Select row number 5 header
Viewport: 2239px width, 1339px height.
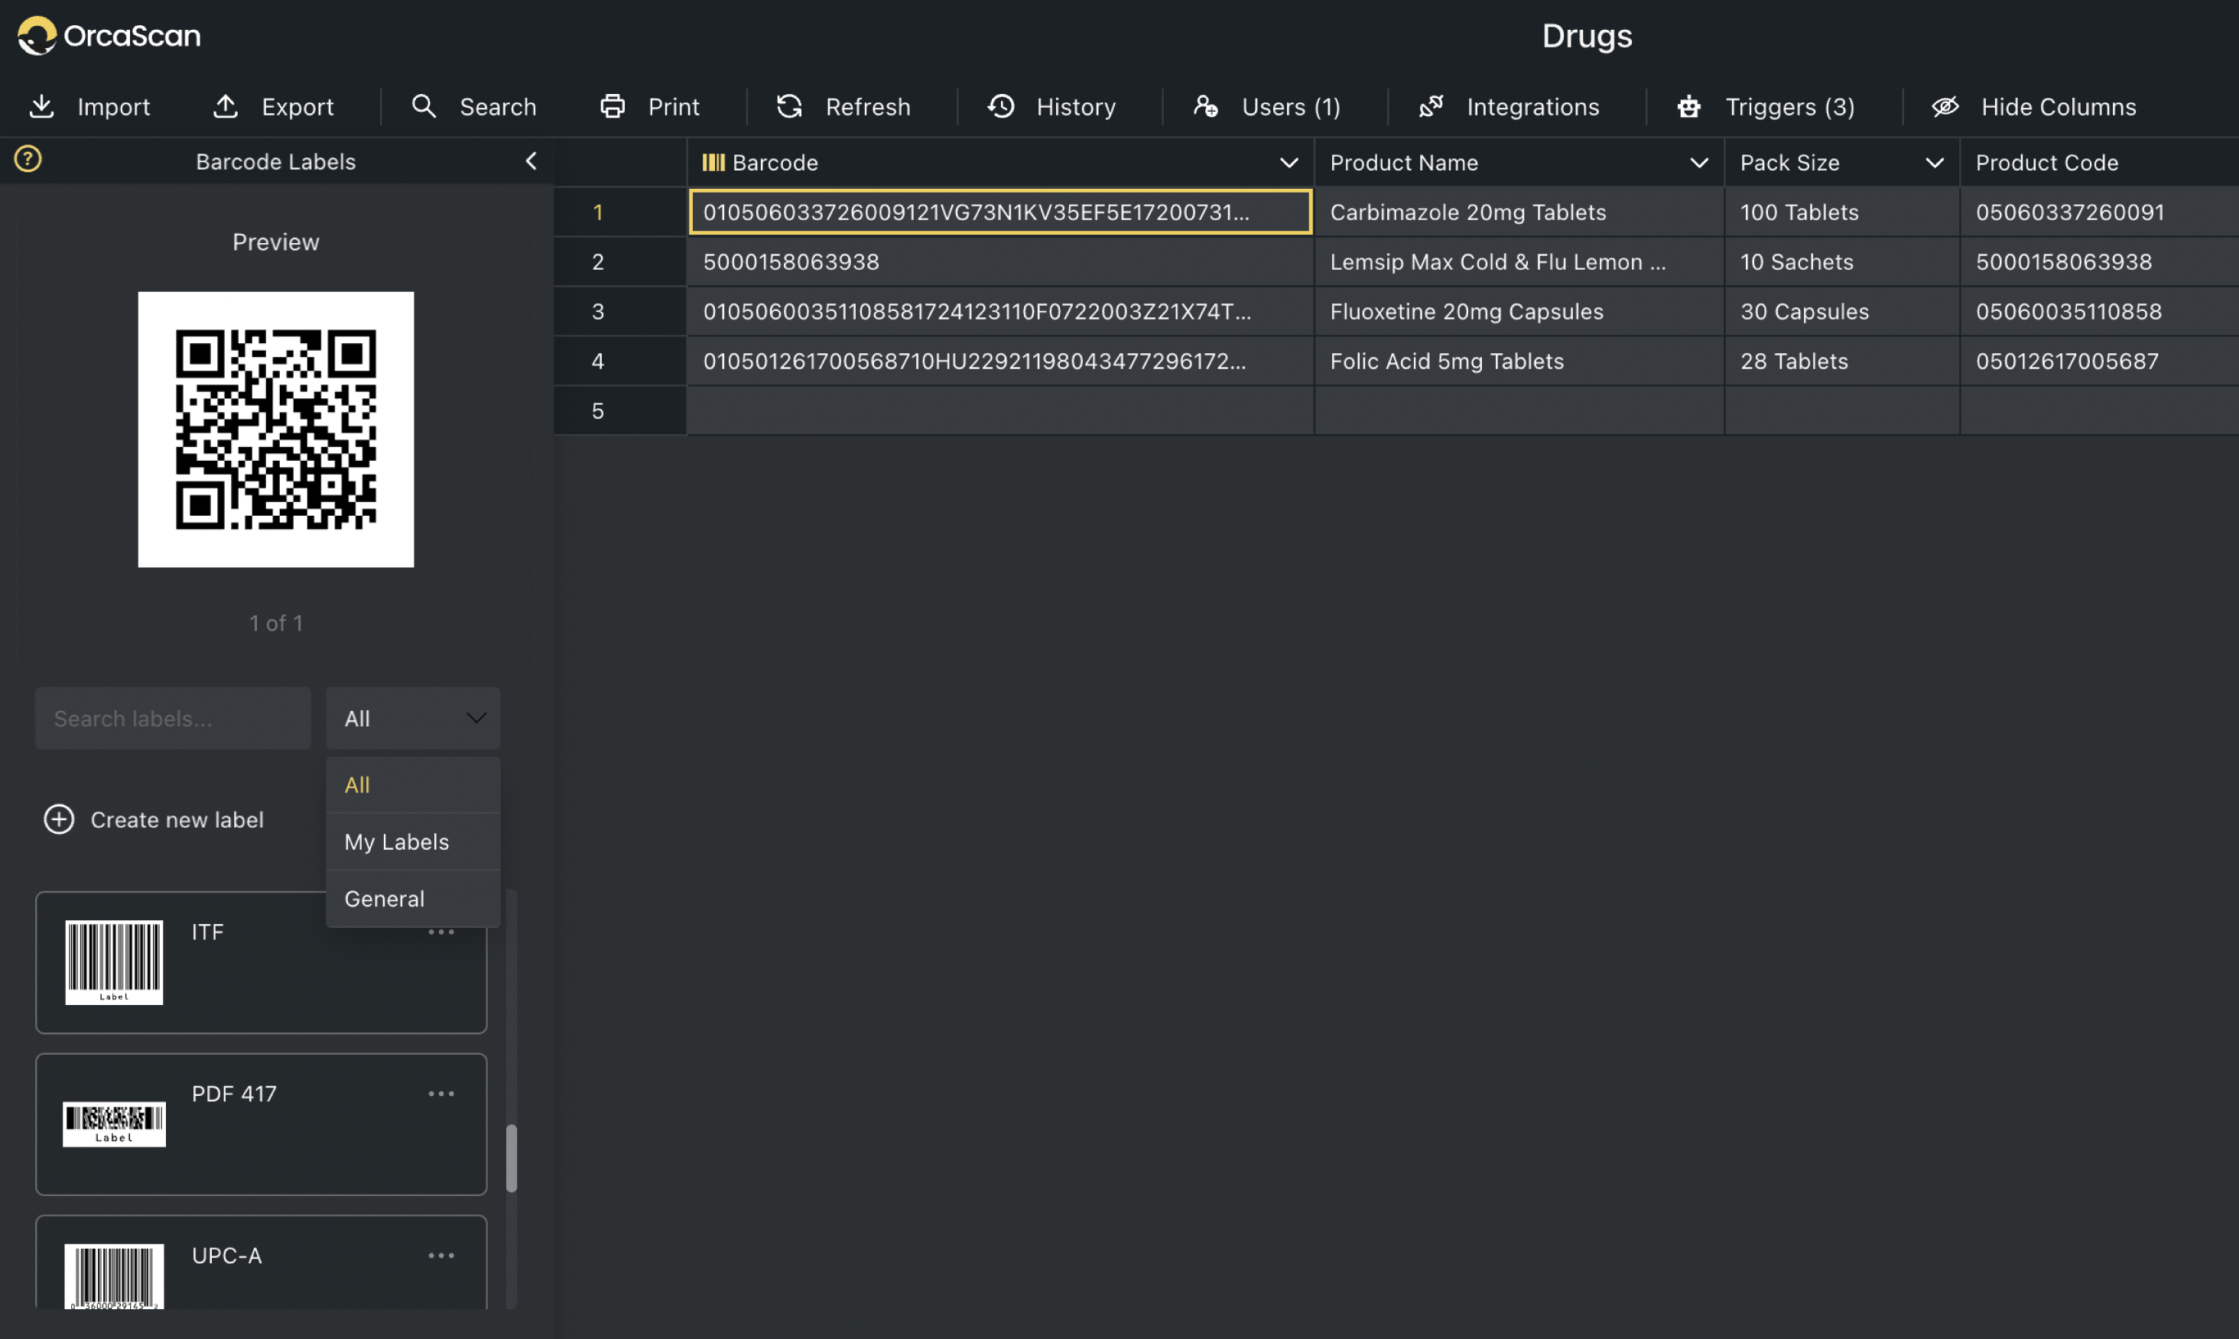620,410
